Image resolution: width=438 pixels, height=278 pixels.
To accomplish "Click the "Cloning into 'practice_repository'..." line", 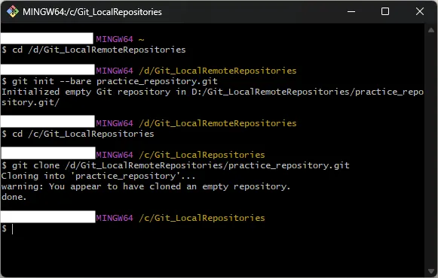I will coord(98,176).
